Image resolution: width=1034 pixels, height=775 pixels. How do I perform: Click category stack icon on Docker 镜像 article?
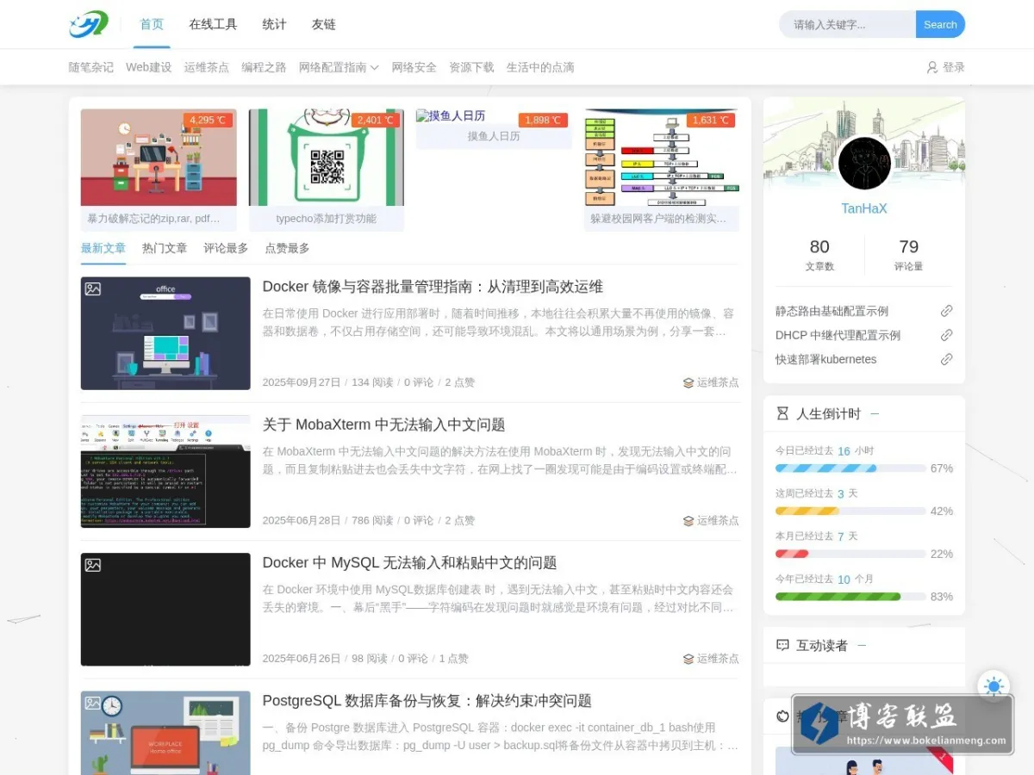688,382
